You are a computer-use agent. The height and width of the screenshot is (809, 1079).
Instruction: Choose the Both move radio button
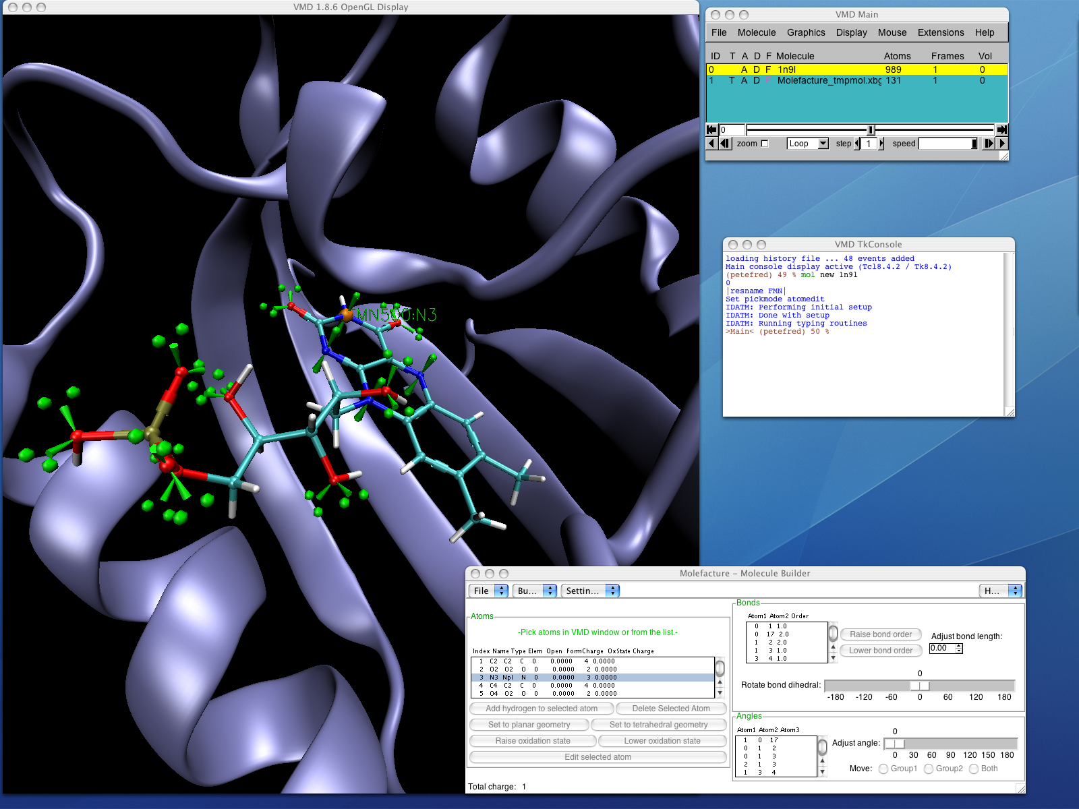[x=974, y=769]
